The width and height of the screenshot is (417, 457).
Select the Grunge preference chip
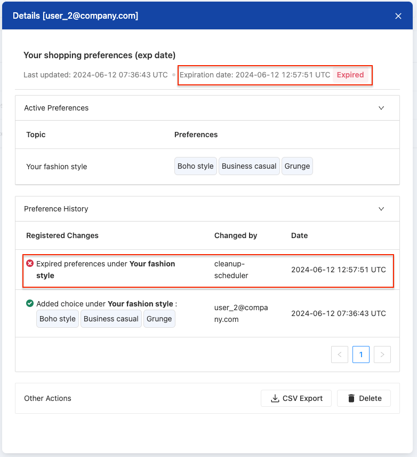pos(297,166)
